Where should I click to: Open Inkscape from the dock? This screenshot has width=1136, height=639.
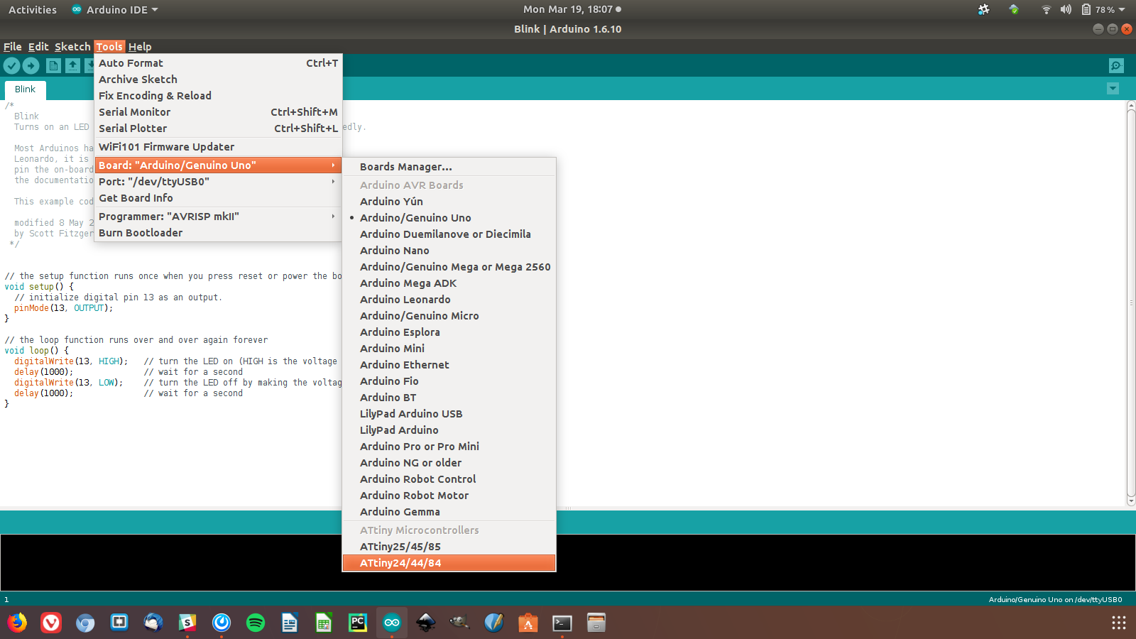pos(426,623)
